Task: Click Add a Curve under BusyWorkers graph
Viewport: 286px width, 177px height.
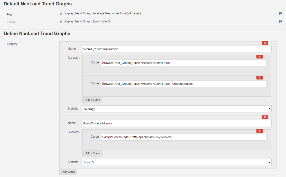Action: (93, 153)
